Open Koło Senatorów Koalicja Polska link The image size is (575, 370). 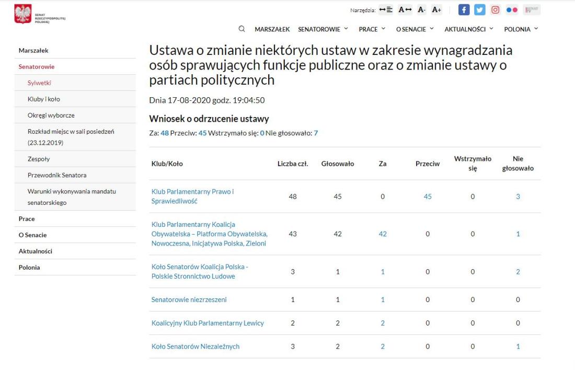tap(200, 271)
